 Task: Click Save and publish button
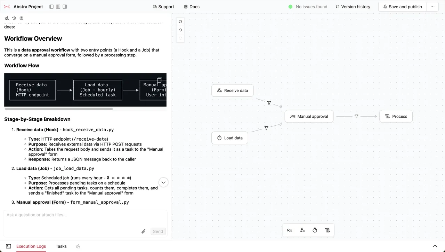click(402, 7)
